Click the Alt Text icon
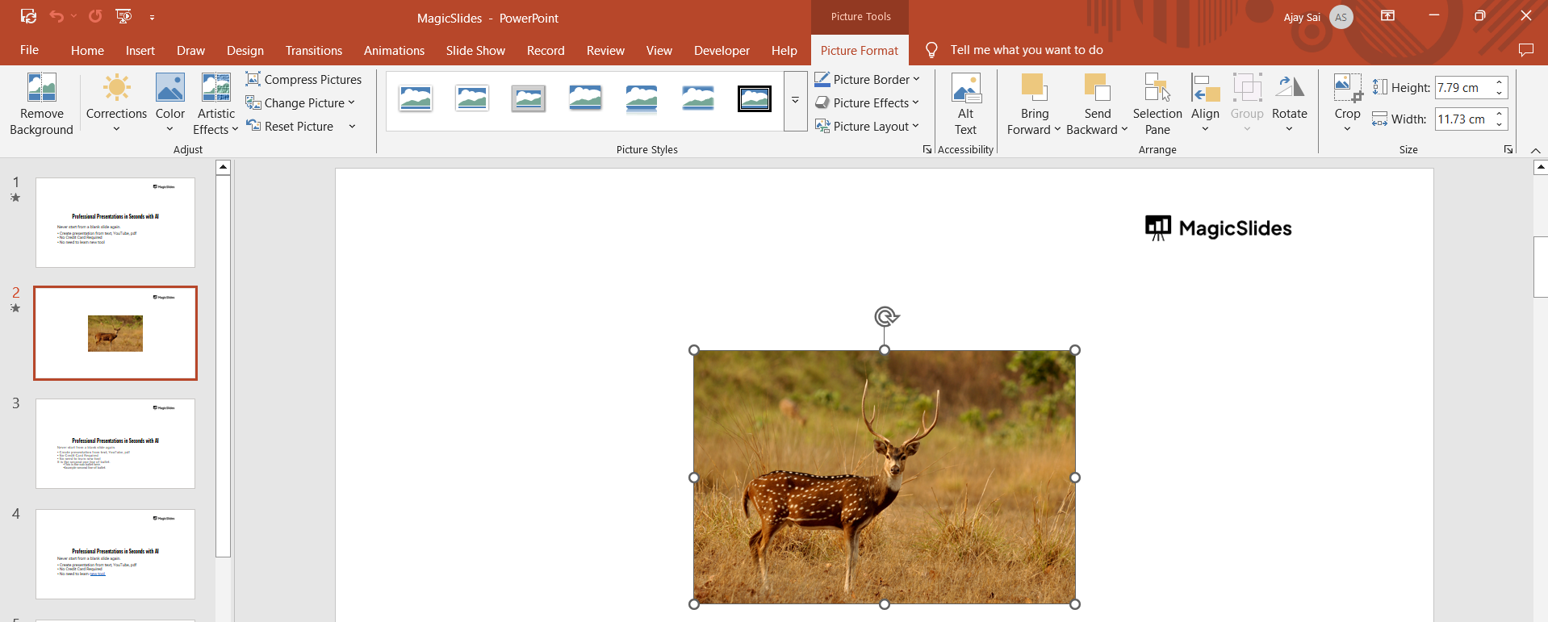This screenshot has width=1548, height=622. point(965,88)
